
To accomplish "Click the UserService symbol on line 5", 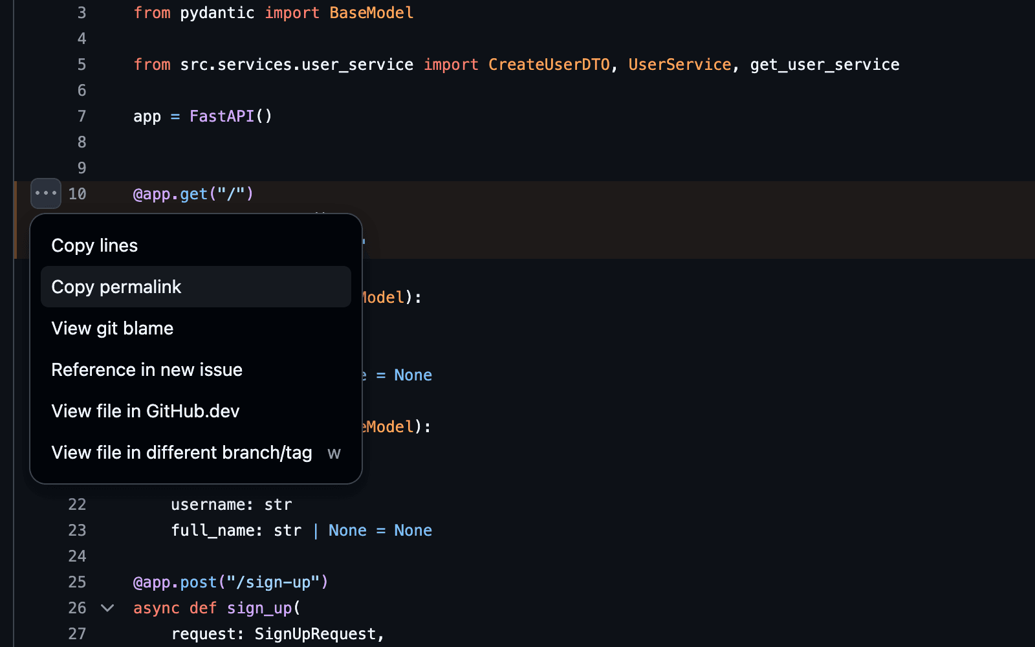I will coord(679,64).
